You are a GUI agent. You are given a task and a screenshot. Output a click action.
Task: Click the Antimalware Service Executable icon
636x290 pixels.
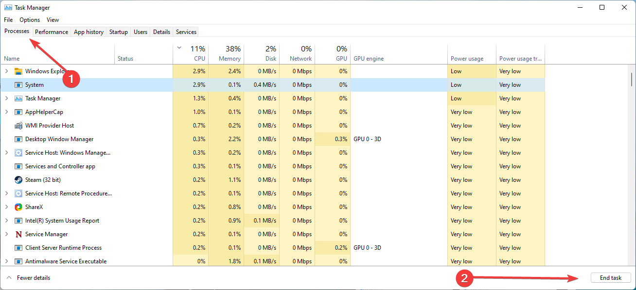click(x=18, y=261)
